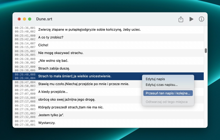Close the Dune.srt window

[x=19, y=19]
